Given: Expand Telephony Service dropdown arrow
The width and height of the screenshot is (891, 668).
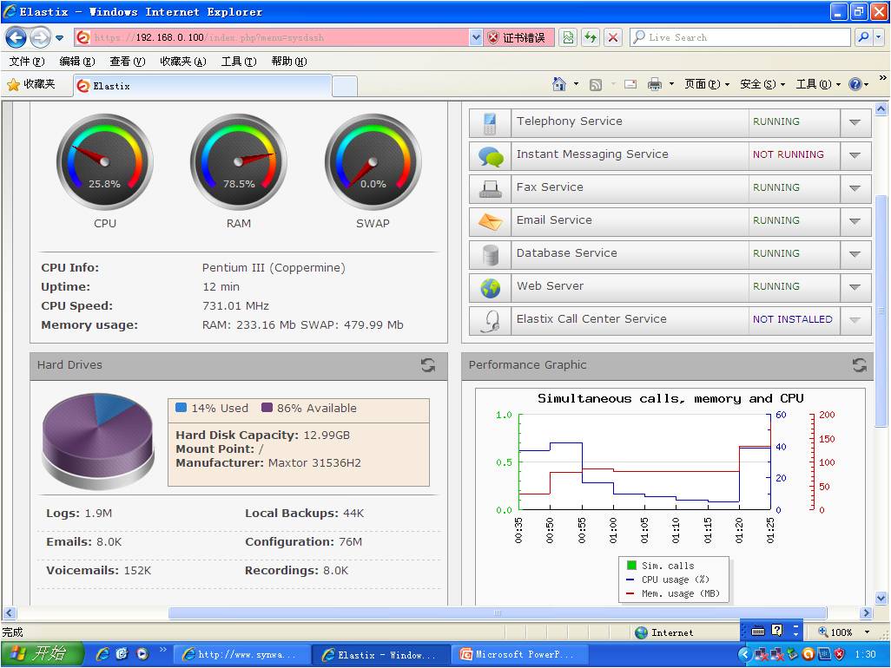Looking at the screenshot, I should click(855, 122).
